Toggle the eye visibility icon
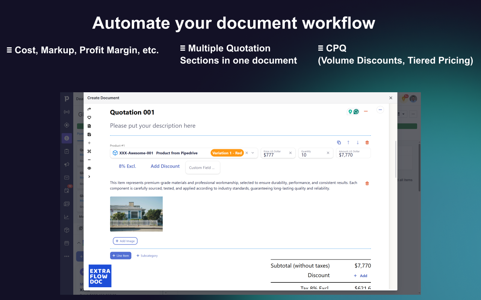 point(89,168)
